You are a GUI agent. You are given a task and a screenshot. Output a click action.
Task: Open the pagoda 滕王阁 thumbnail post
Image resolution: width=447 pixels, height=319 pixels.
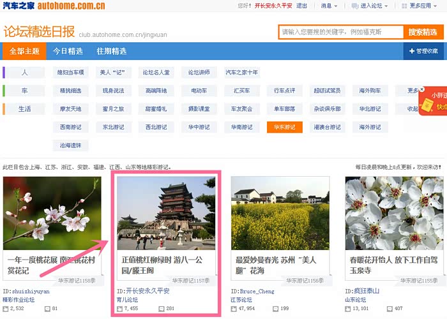click(166, 213)
